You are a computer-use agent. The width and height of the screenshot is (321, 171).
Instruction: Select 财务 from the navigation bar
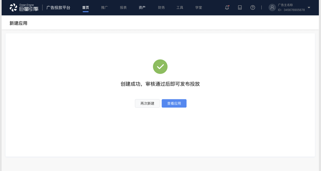161,7
